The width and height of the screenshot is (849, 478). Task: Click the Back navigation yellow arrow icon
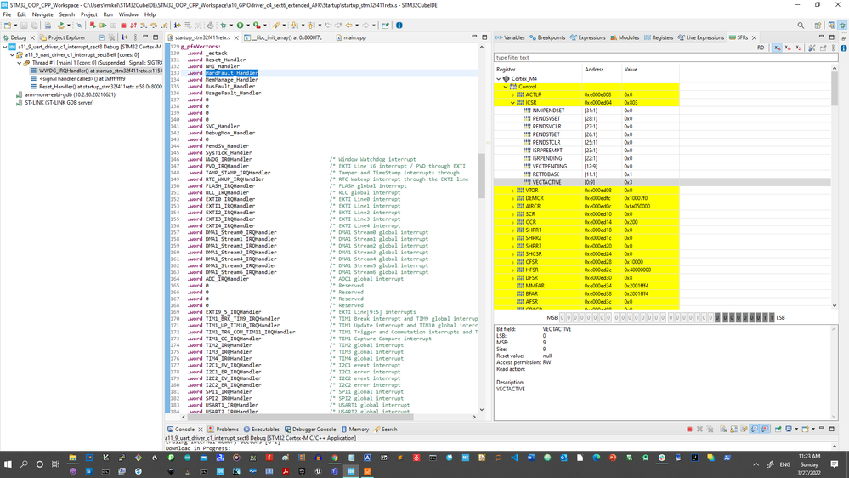click(348, 25)
